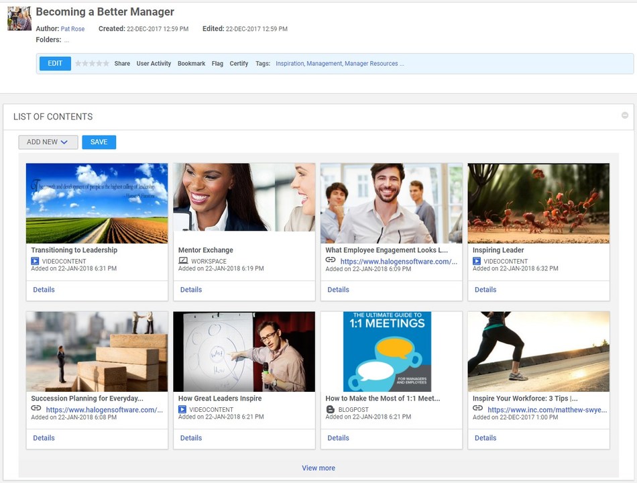The image size is (637, 483).
Task: Open Details for Mentor Exchange
Action: (x=191, y=289)
